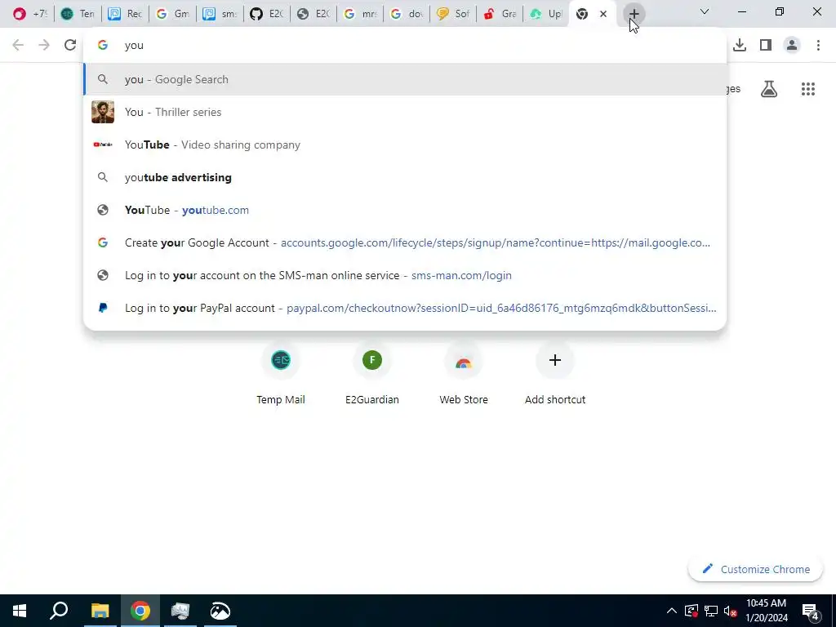The width and height of the screenshot is (836, 627).
Task: Click the Add shortcut button
Action: coord(555,375)
